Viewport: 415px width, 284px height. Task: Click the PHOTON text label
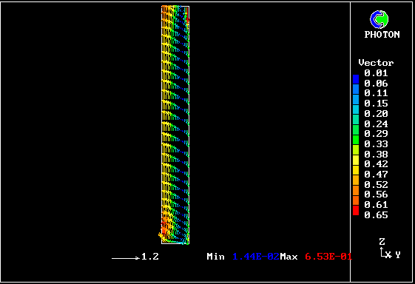(x=382, y=35)
